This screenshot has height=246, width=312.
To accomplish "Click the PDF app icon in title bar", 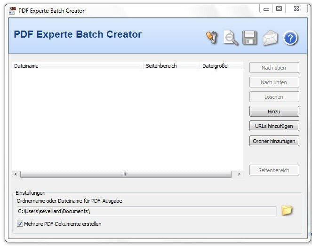I will [x=12, y=11].
